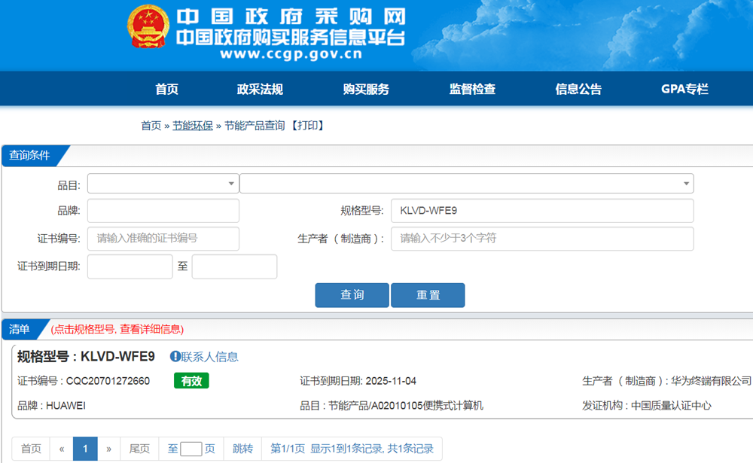Click the 生产者 manufacturer input field
753x463 pixels.
click(x=541, y=239)
